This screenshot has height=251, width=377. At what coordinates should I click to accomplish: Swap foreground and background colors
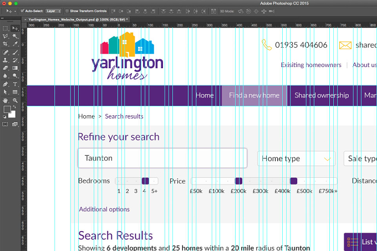coord(14,106)
